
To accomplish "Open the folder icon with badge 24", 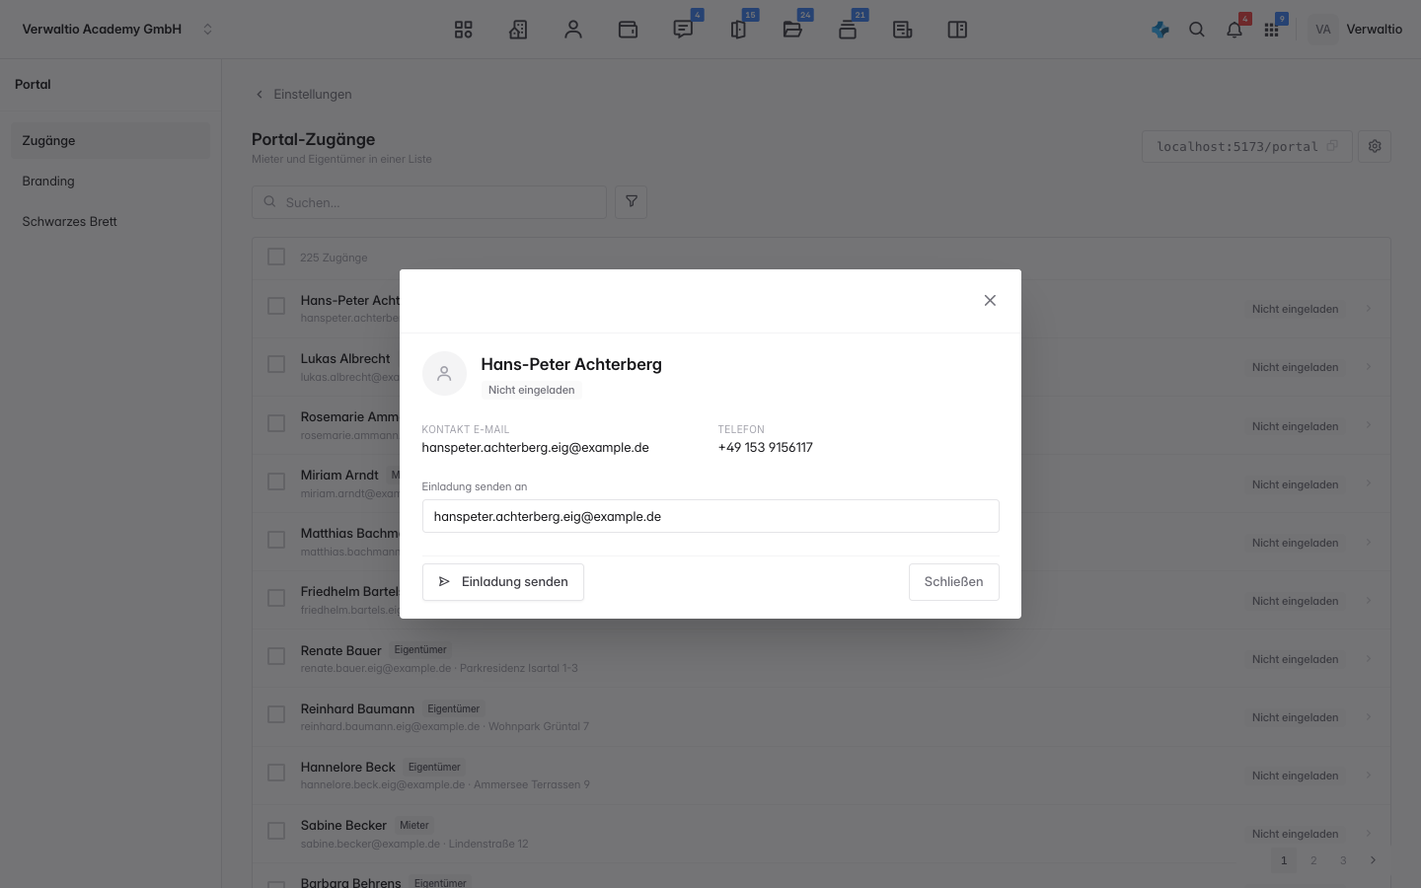I will pos(792,30).
